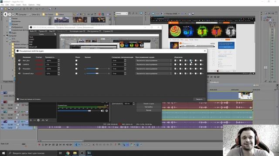
Task: Click the Выход button in the OBS controls
Action: coord(149,110)
